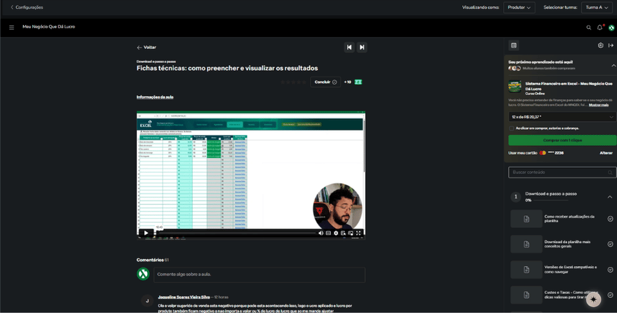Open the hamburger menu icon
This screenshot has width=617, height=313.
12,28
